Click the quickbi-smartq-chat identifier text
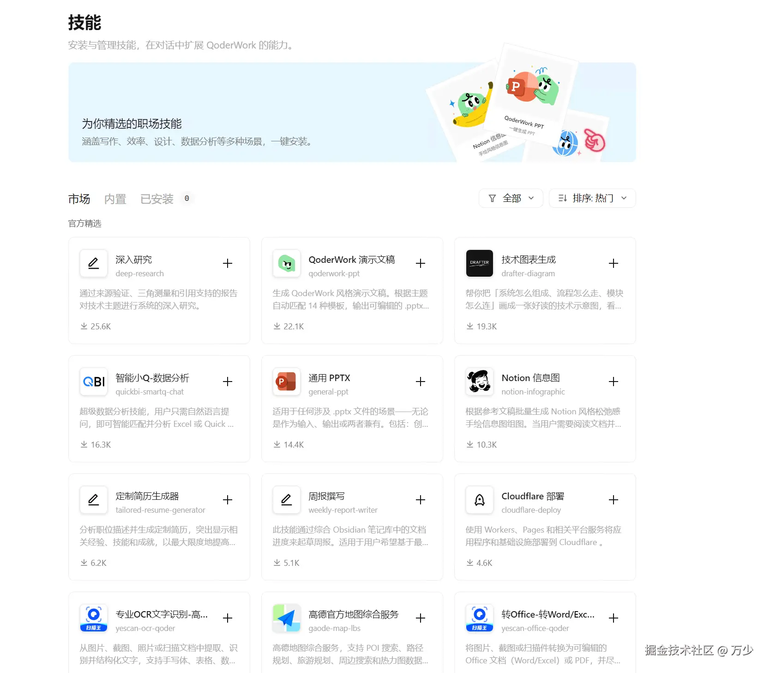The height and width of the screenshot is (673, 770). pyautogui.click(x=150, y=392)
